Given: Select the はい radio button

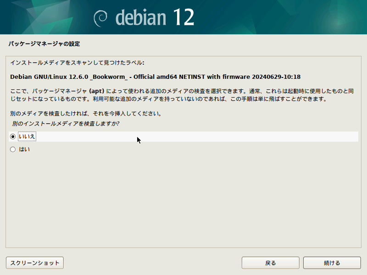Looking at the screenshot, I should [13, 149].
